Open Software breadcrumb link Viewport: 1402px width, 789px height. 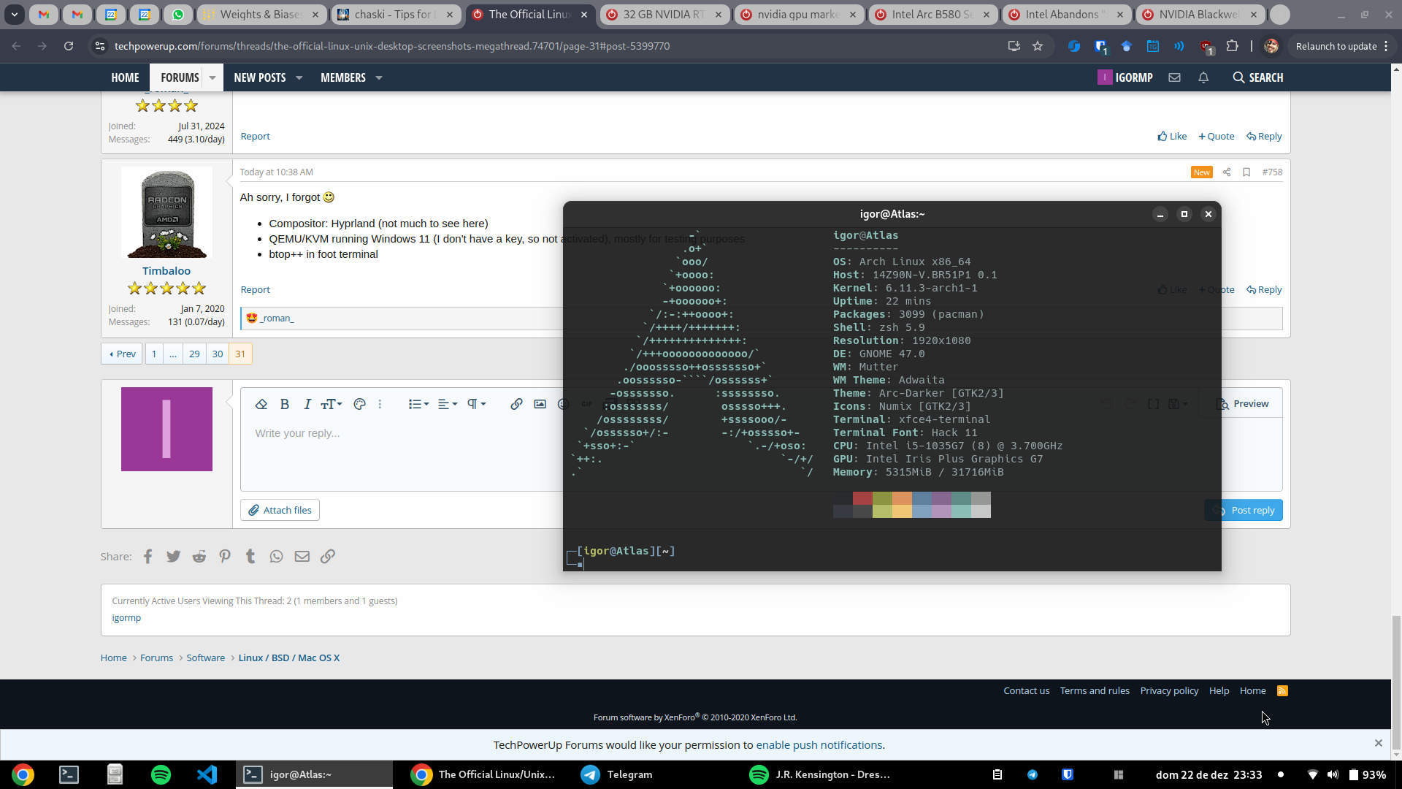click(206, 658)
